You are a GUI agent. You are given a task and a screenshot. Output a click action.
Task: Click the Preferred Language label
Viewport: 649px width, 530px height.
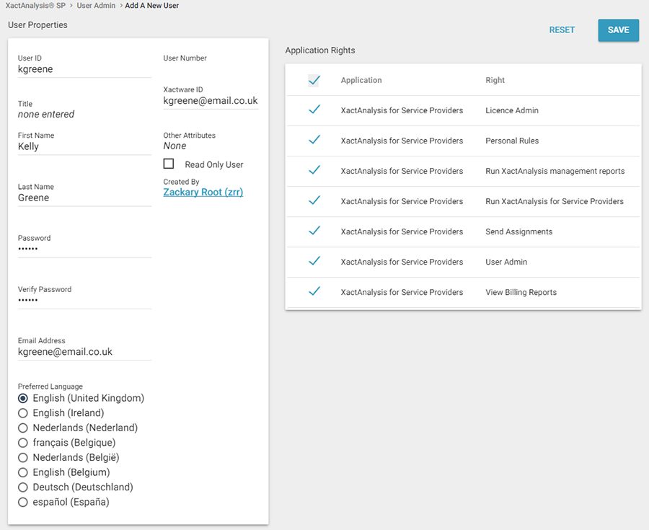click(50, 387)
